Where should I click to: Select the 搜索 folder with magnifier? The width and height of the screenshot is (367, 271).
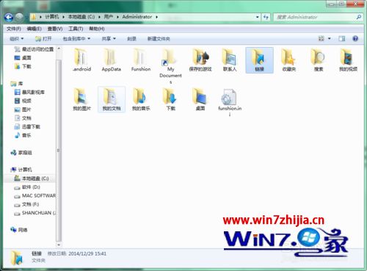319,60
